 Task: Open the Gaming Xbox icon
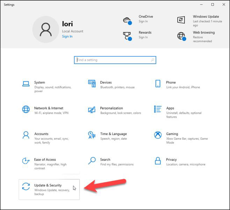click(x=158, y=135)
